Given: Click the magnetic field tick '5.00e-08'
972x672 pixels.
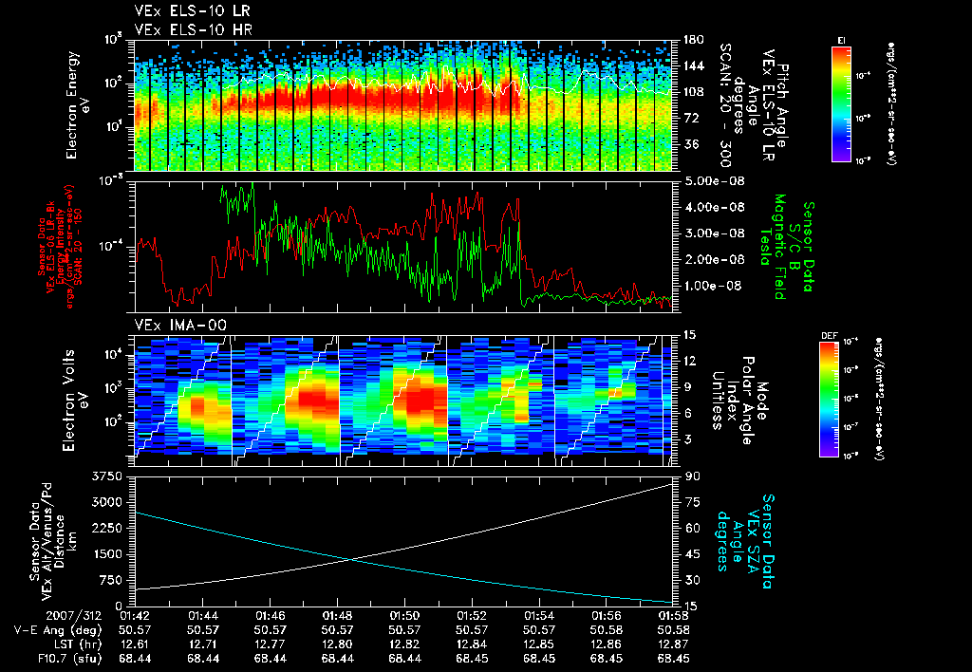Looking at the screenshot, I should pyautogui.click(x=715, y=181).
